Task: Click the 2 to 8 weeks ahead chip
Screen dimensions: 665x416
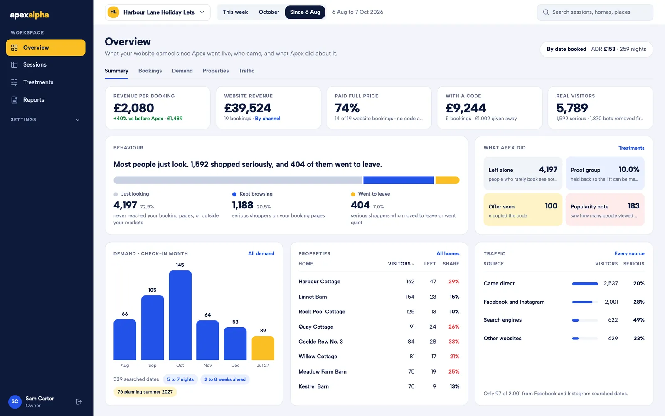Action: pos(225,379)
